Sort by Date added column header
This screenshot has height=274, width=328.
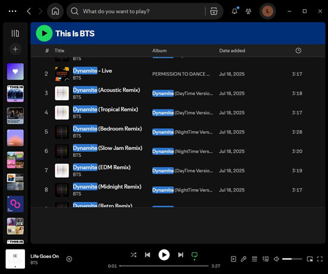pyautogui.click(x=232, y=51)
